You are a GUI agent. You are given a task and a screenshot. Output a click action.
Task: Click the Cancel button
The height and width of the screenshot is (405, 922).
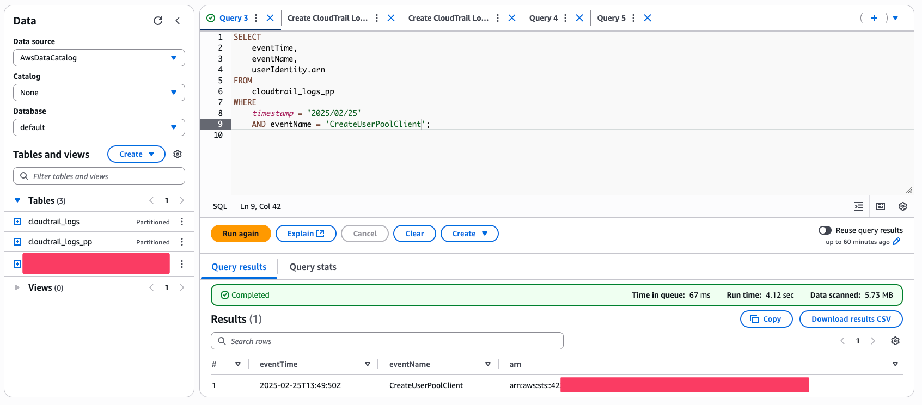[365, 234]
